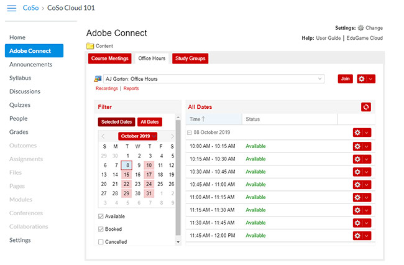Open the User Guide help link

[328, 38]
